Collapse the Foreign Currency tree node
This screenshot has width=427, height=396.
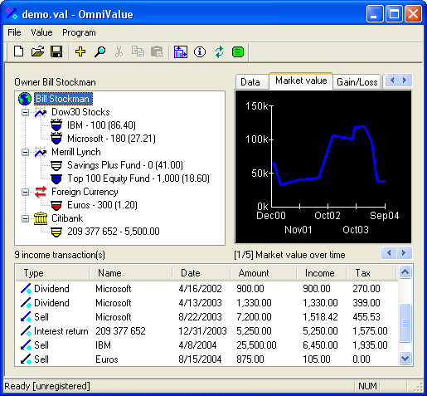[25, 192]
